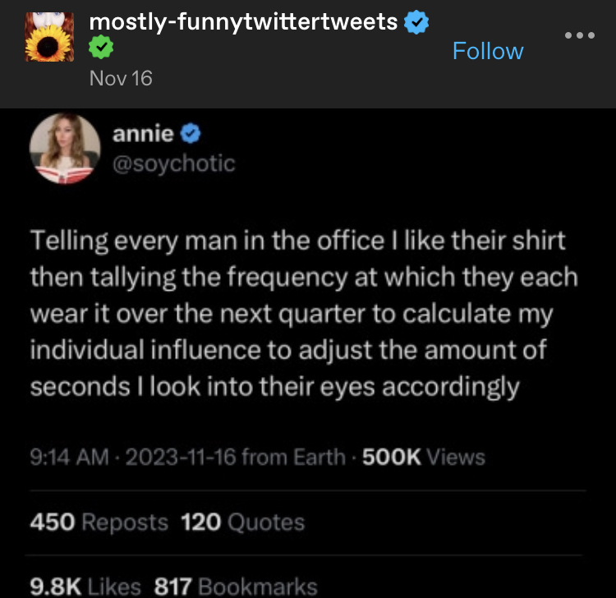Click the 2023-11-16 from Earth label
The width and height of the screenshot is (616, 598).
coord(236,458)
